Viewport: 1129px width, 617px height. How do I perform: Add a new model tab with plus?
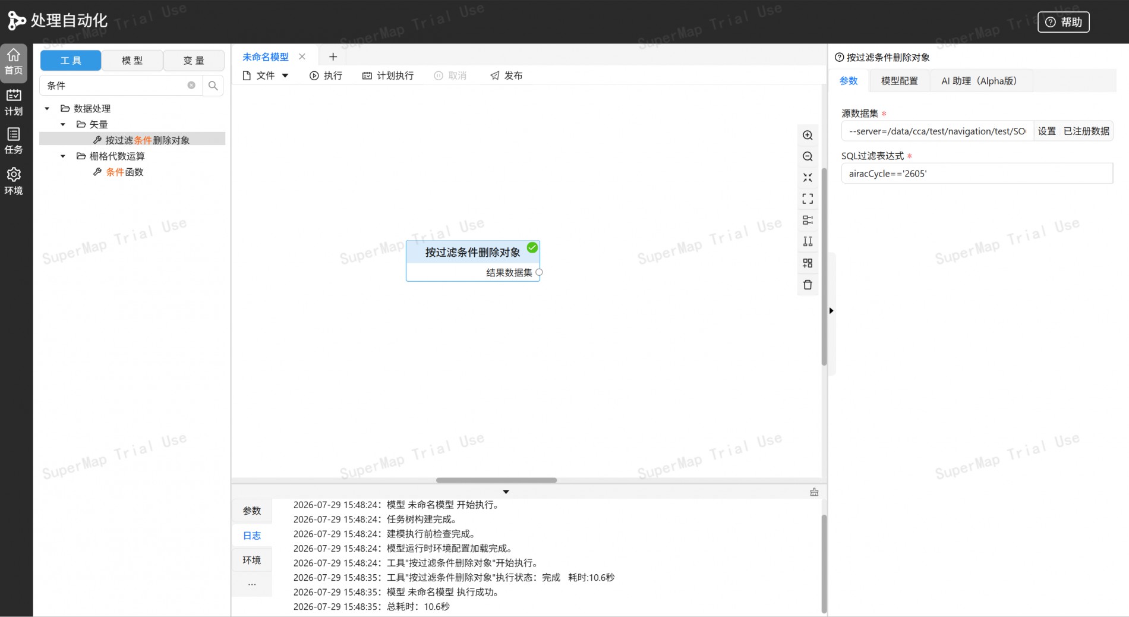click(x=333, y=56)
